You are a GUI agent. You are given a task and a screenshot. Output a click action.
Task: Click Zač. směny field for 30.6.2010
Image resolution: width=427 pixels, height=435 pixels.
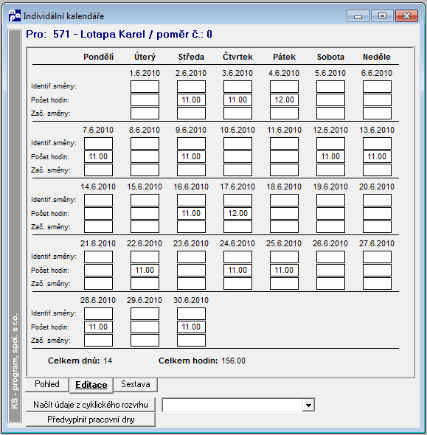(x=191, y=341)
